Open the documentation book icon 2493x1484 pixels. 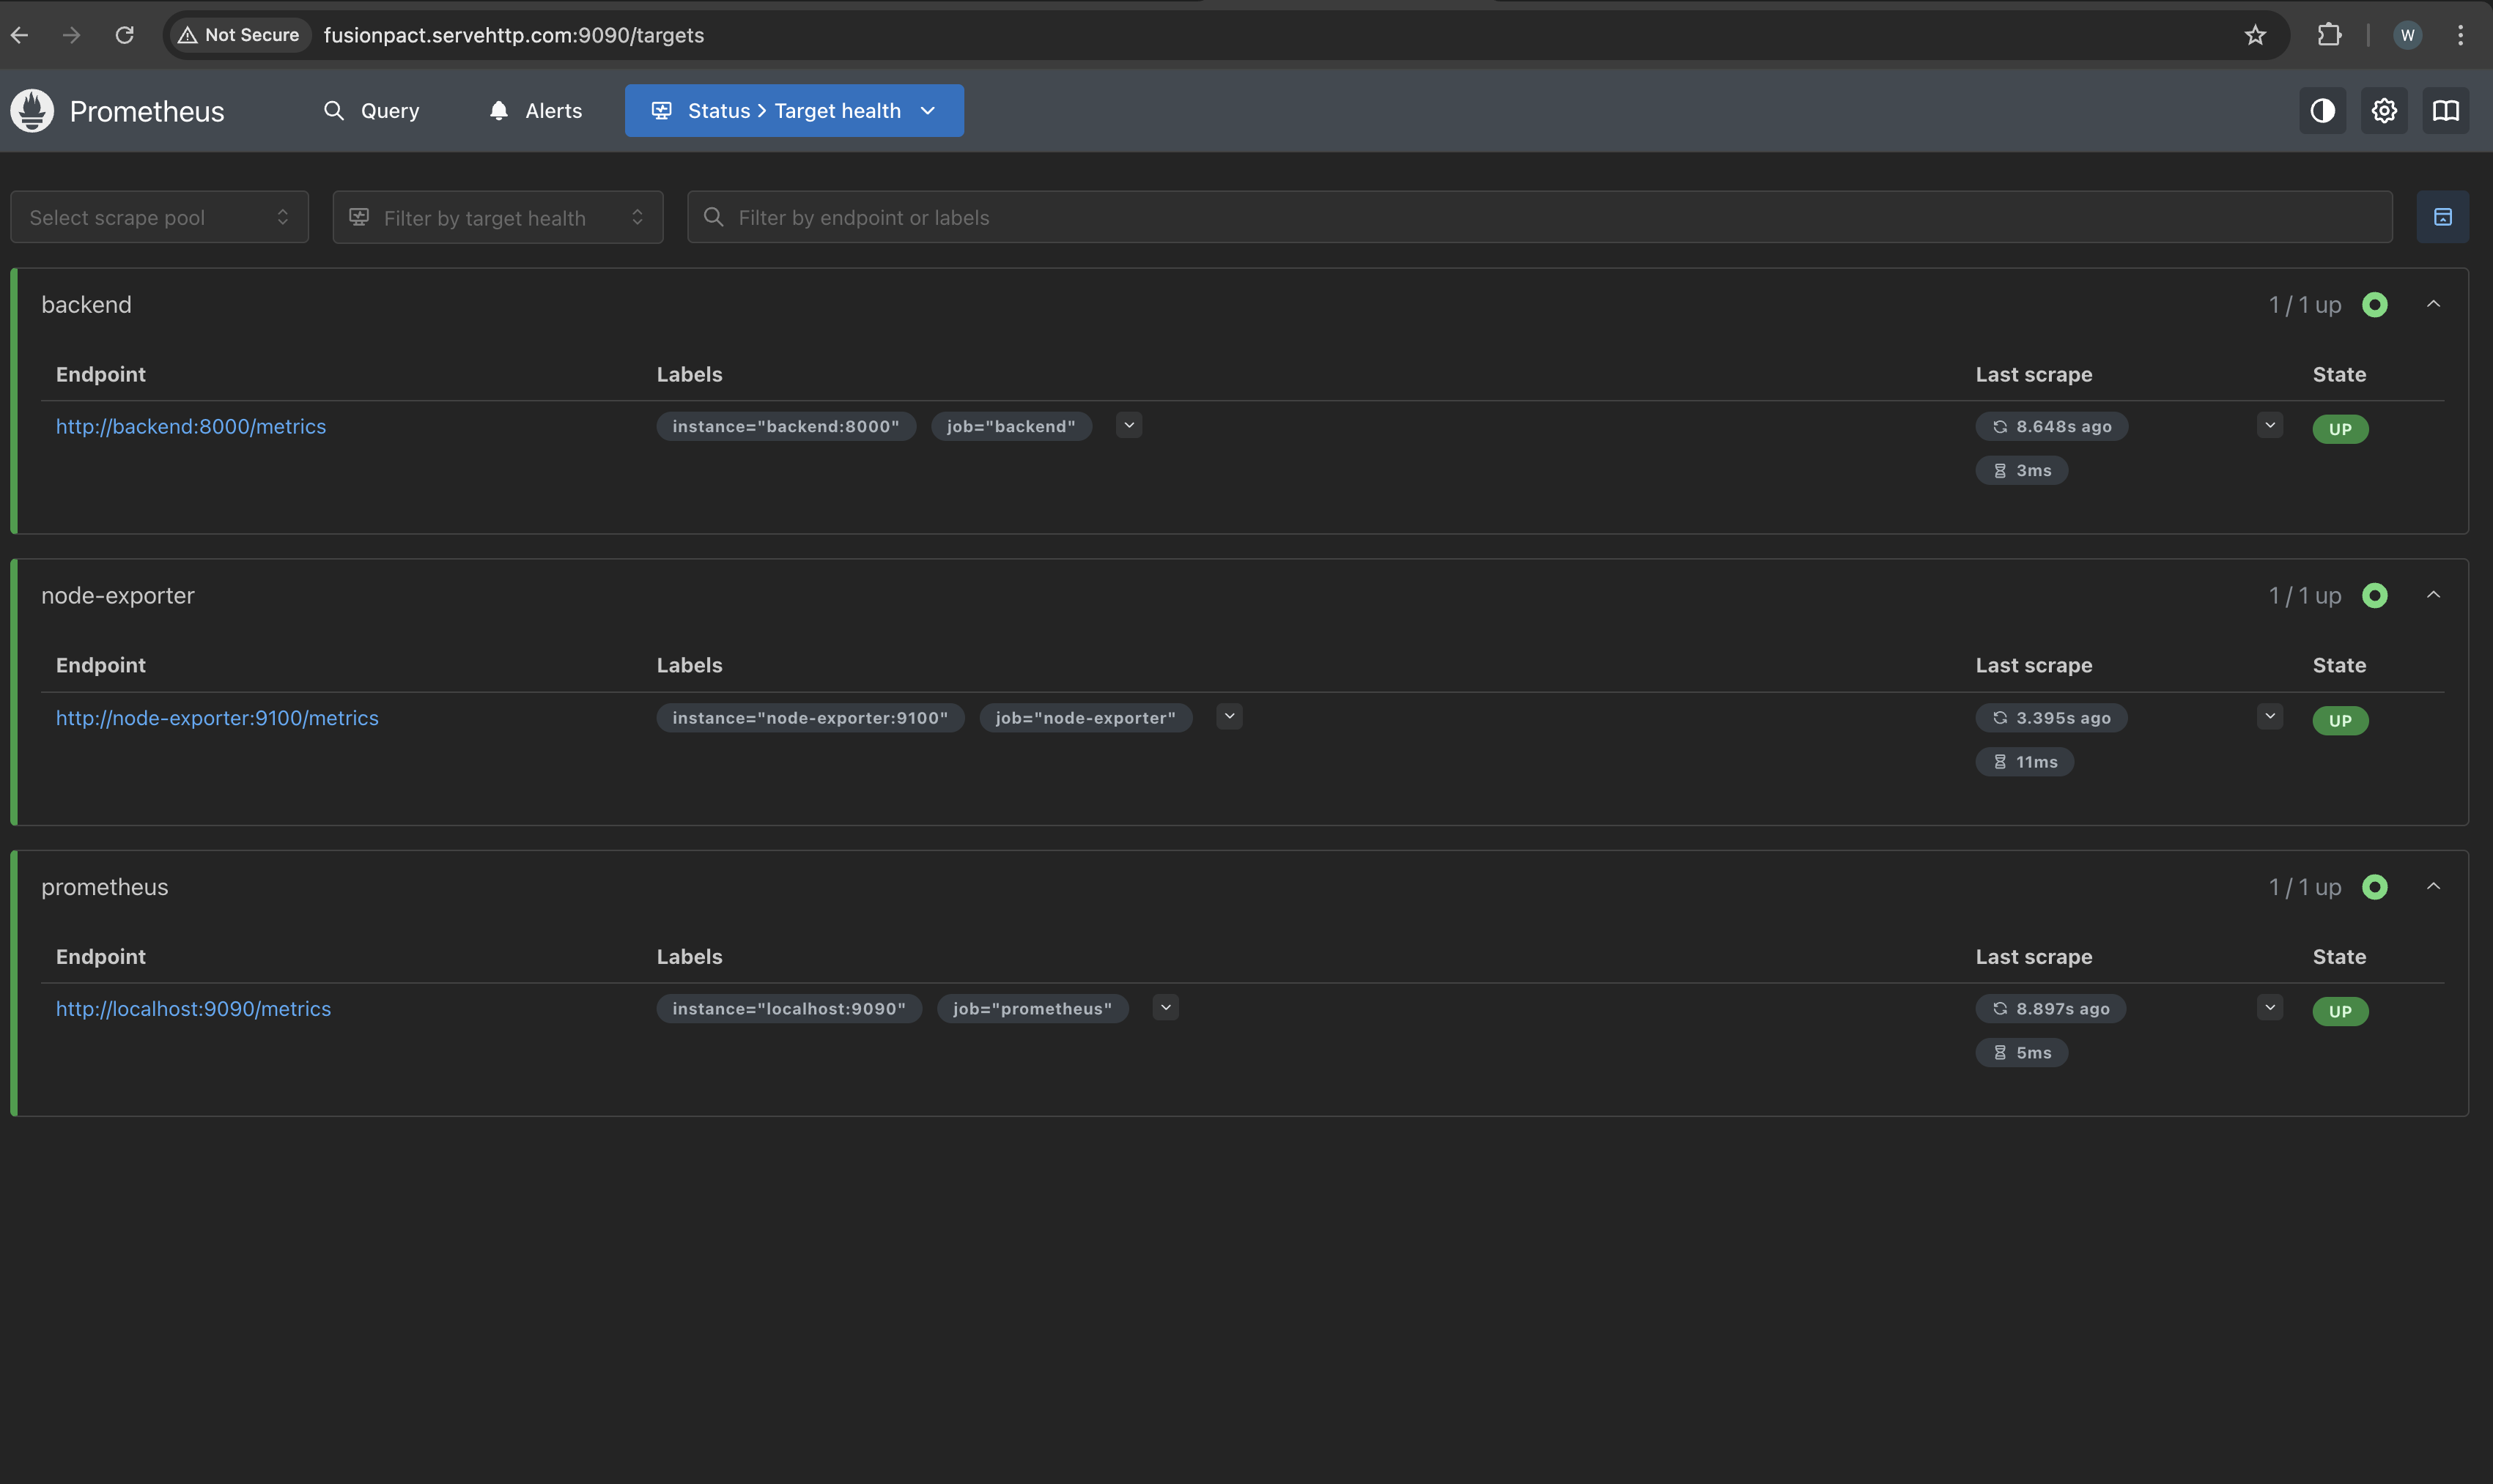(x=2445, y=110)
